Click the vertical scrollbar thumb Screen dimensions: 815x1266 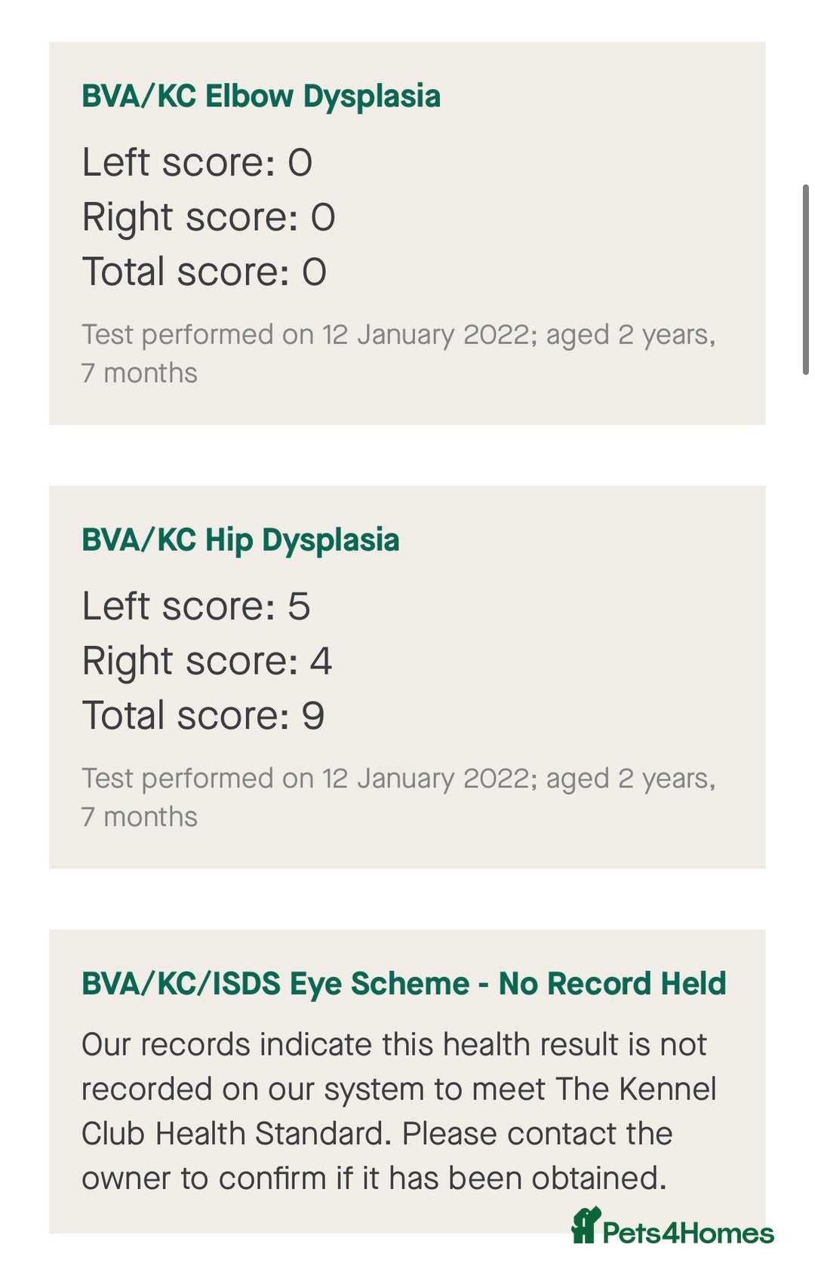click(805, 279)
